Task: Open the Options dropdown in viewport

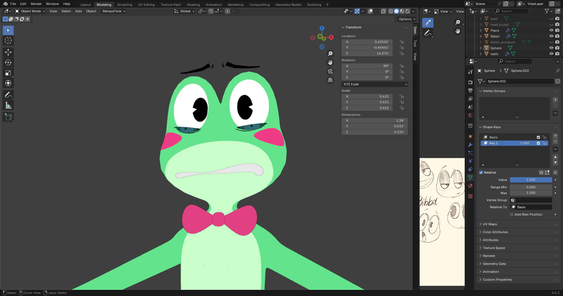Action: [407, 19]
